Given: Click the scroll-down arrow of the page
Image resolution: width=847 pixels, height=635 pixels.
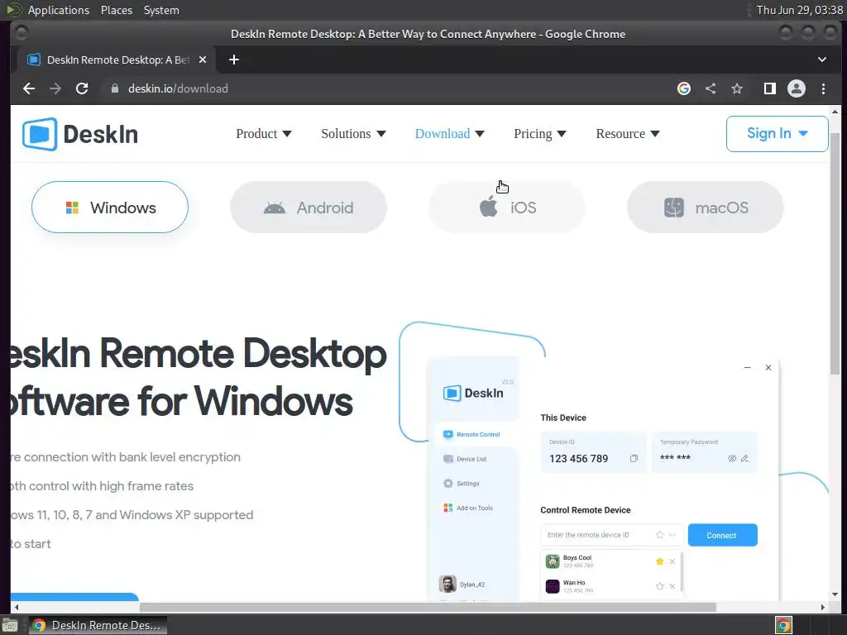Looking at the screenshot, I should (x=835, y=594).
